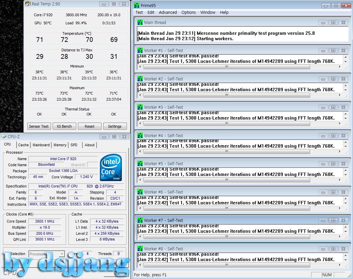Click the CPU-Z title bar icon
The height and width of the screenshot is (279, 353).
(x=4, y=136)
